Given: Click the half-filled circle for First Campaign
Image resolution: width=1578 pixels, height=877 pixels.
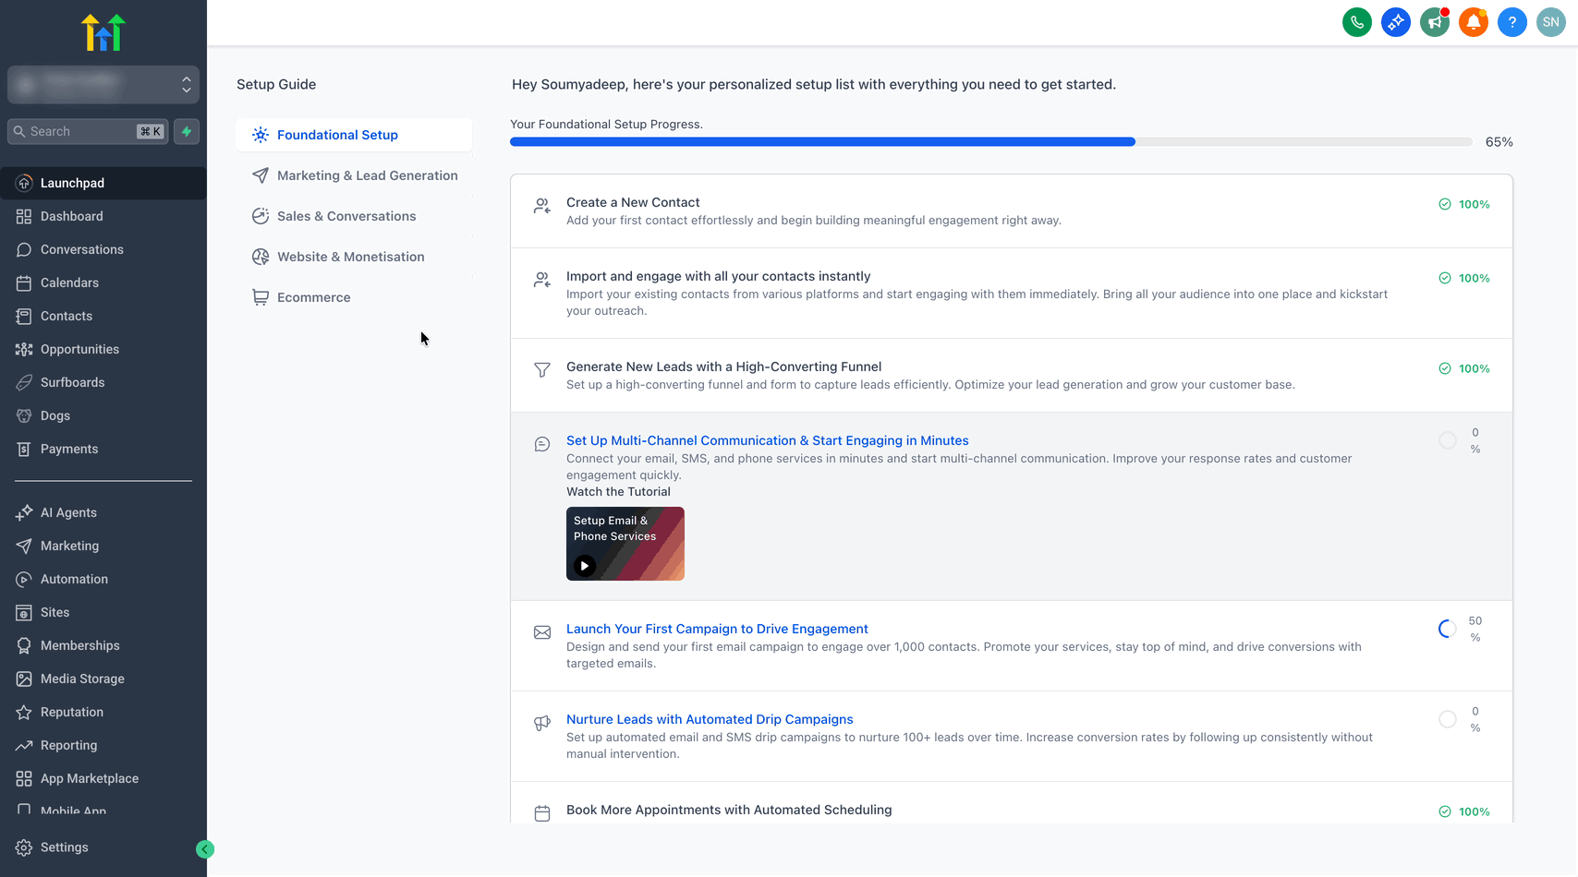Looking at the screenshot, I should pos(1448,629).
